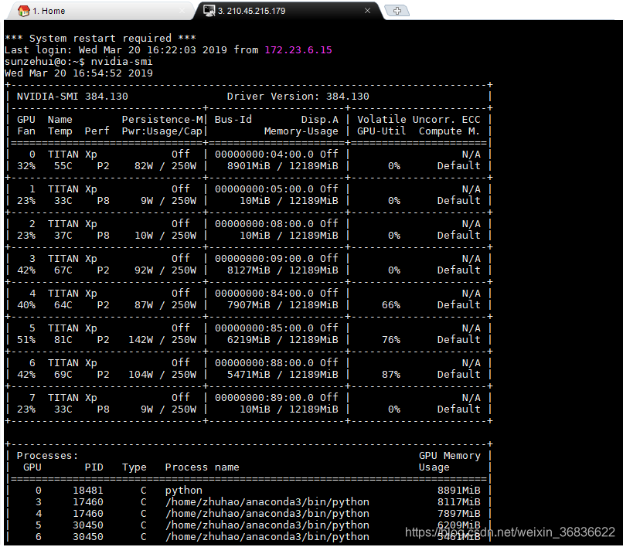
Task: Click temperature 55C in GPU 0 row
Action: click(x=63, y=166)
